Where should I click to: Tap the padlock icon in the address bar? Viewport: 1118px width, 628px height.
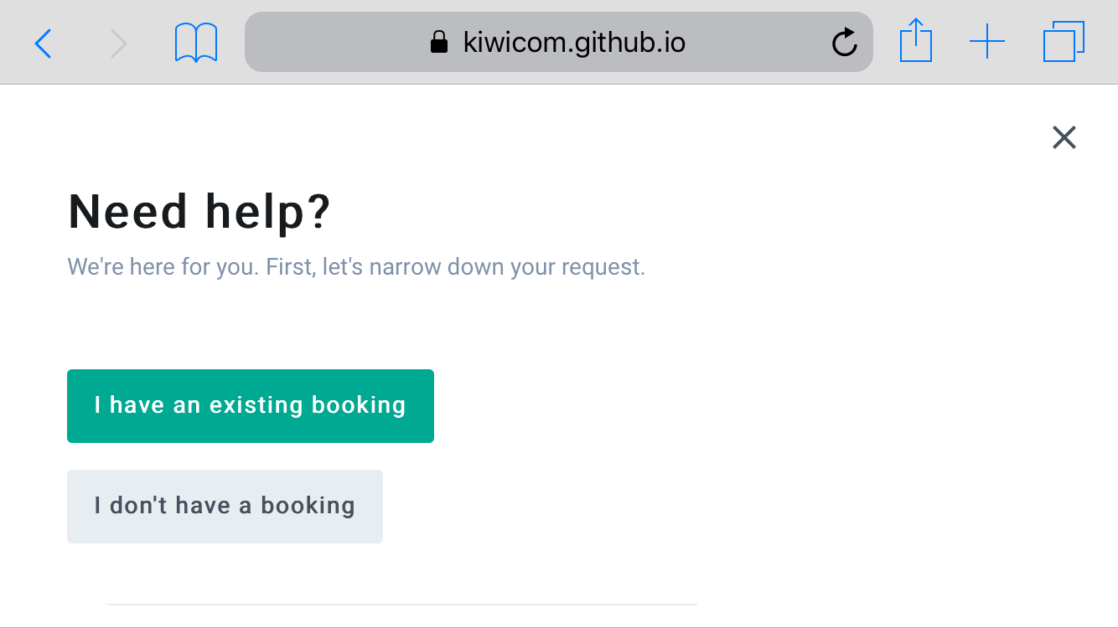(438, 41)
